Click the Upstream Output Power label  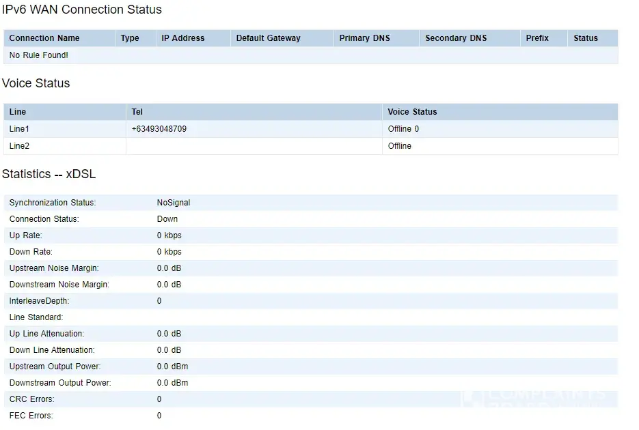click(55, 367)
